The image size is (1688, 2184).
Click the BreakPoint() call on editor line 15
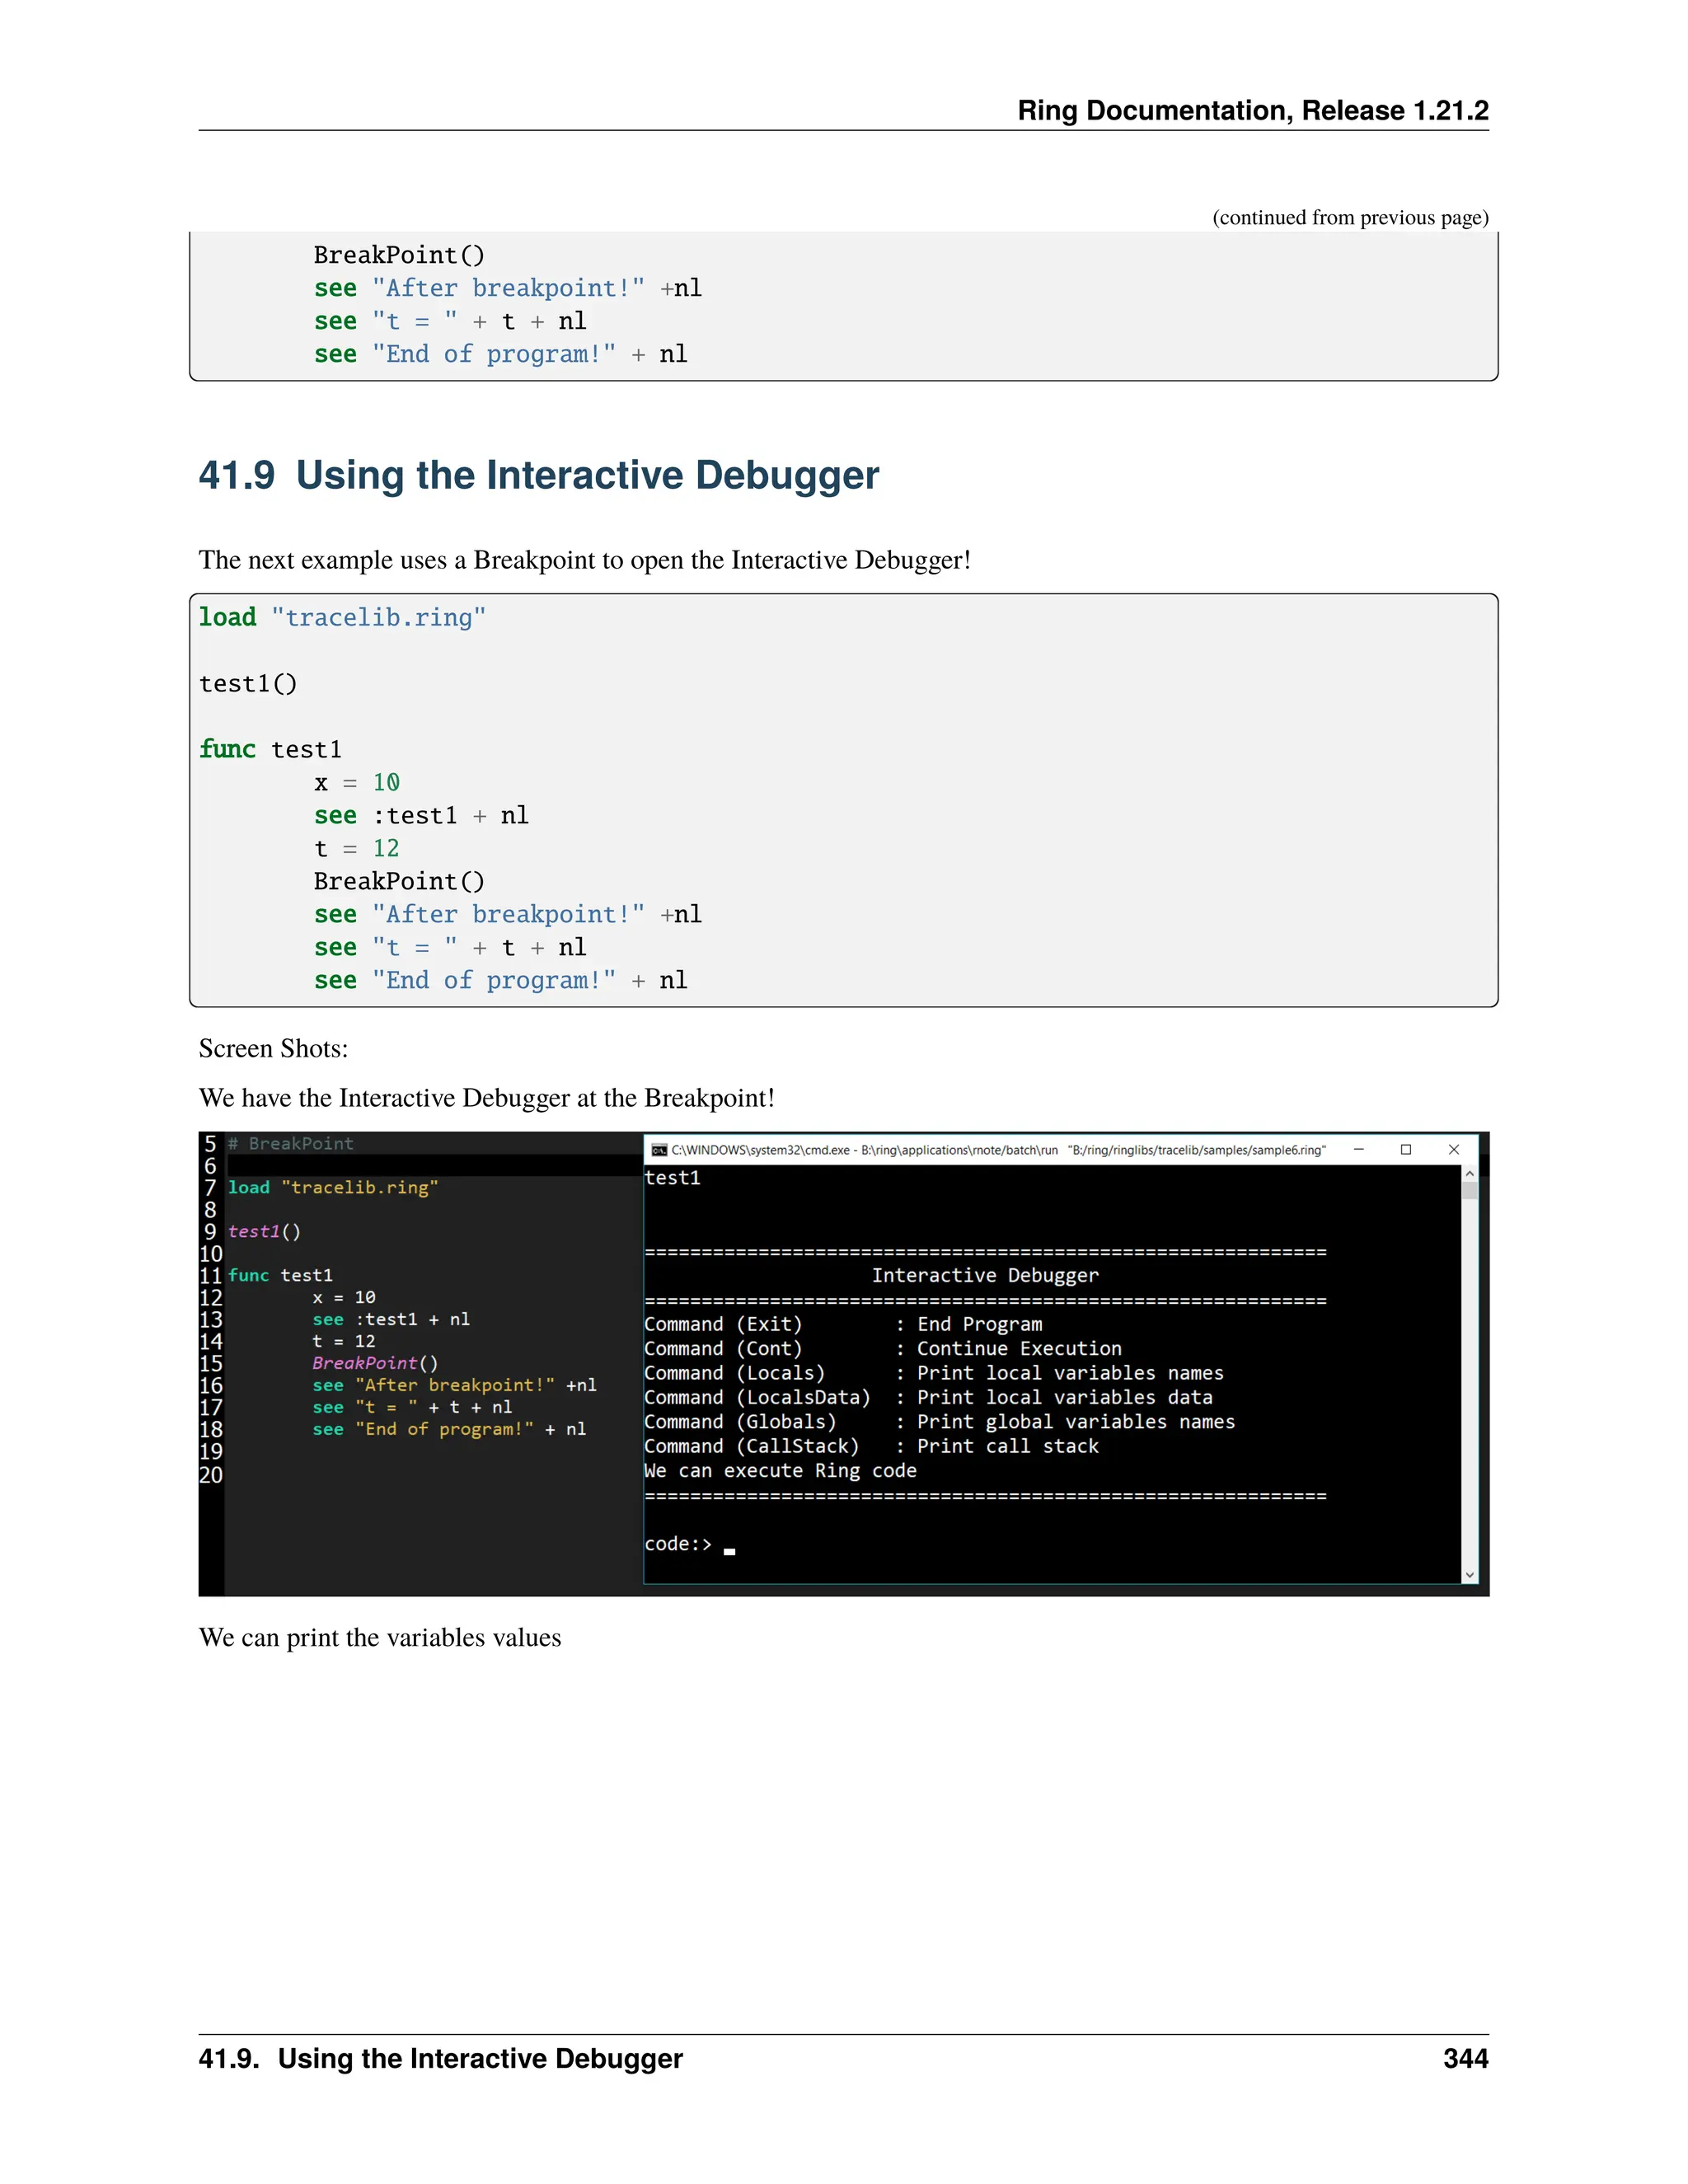374,1363
